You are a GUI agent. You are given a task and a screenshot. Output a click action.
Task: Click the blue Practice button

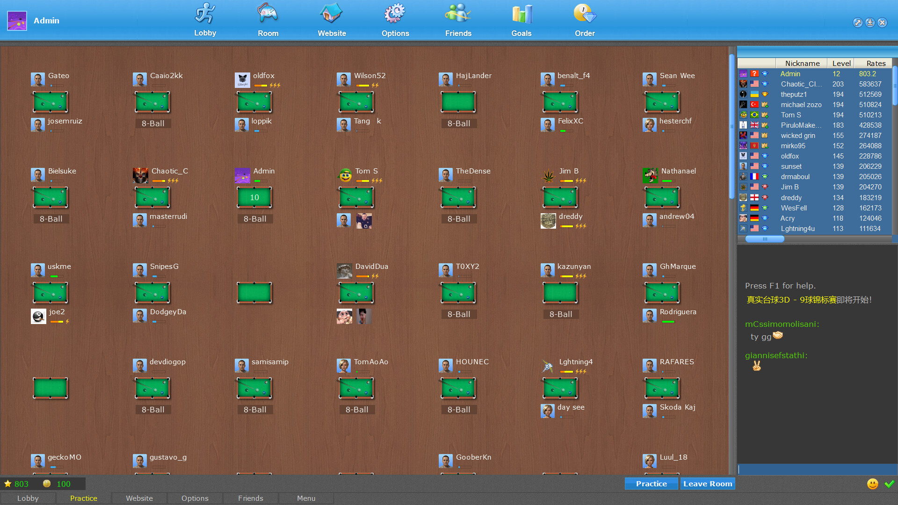652,484
